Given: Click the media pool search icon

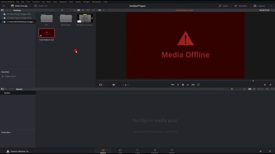Looking at the screenshot, I should click(x=267, y=89).
